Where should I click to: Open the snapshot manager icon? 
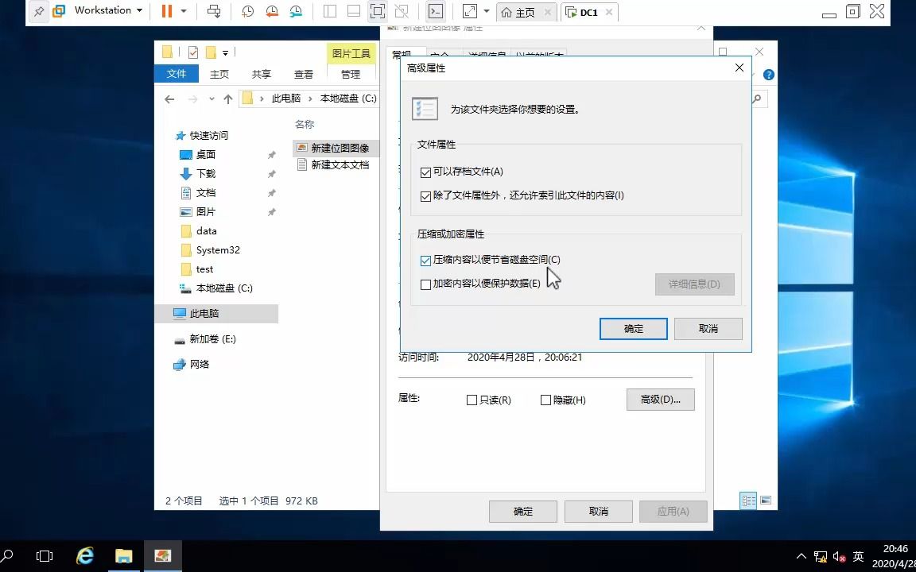click(x=296, y=11)
